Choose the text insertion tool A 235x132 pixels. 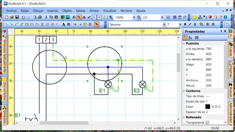(64, 24)
